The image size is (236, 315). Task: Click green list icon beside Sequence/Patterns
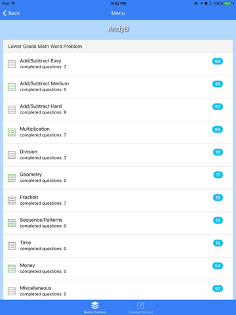pos(12,223)
